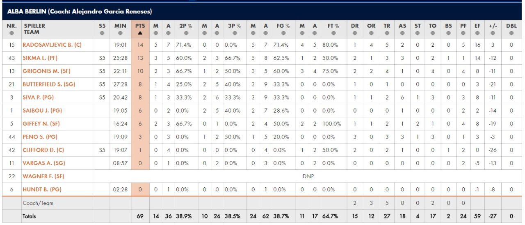Click the sort arrow under PTS header
Screen dimensions: 525x225
click(x=140, y=33)
